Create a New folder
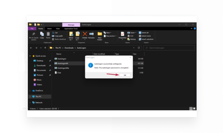This screenshot has height=133, width=223. pyautogui.click(x=100, y=36)
